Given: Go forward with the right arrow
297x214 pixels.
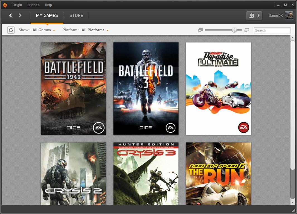Looking at the screenshot, I should (x=20, y=15).
